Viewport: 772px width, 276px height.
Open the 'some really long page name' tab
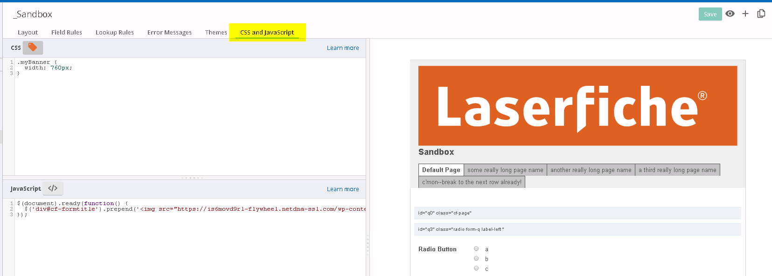pyautogui.click(x=505, y=170)
